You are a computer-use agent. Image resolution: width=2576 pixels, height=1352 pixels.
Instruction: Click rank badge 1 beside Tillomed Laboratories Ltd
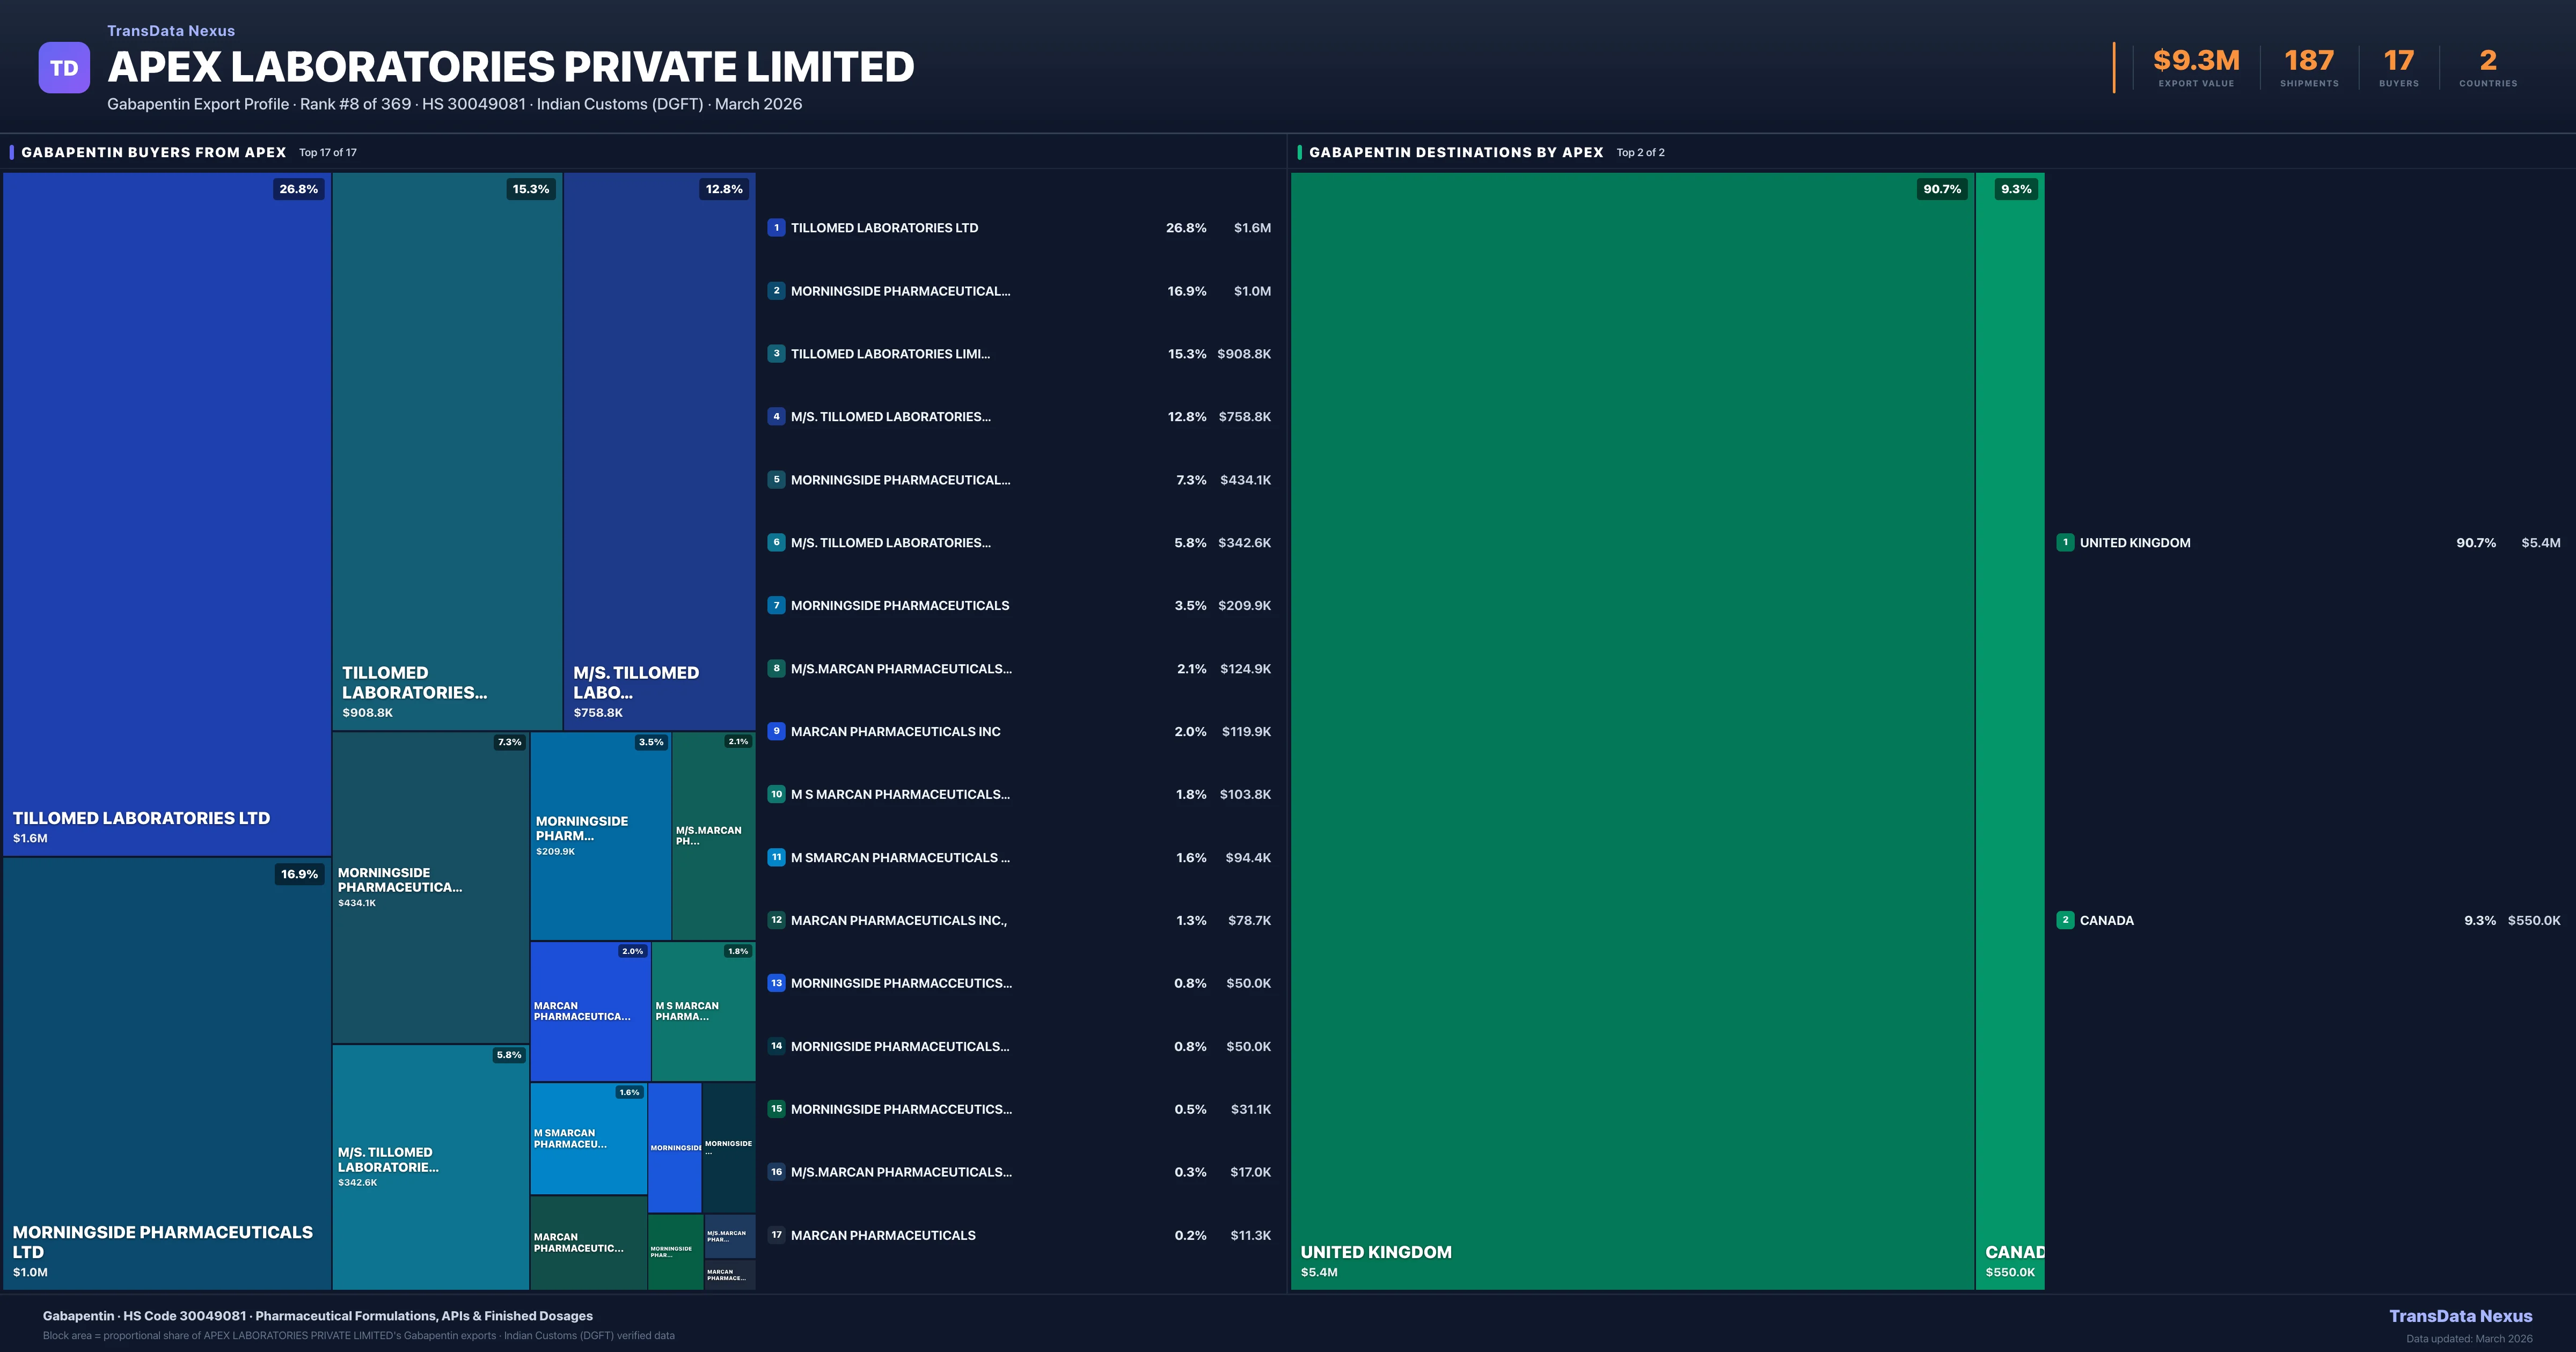776,228
